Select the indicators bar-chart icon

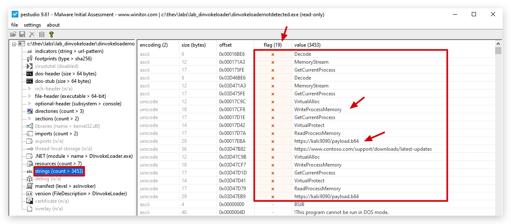(x=30, y=51)
